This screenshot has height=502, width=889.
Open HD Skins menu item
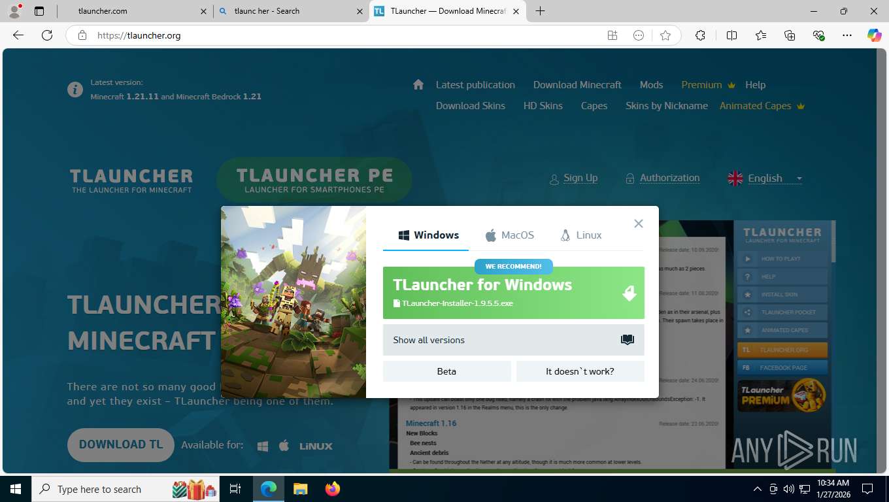(x=543, y=106)
